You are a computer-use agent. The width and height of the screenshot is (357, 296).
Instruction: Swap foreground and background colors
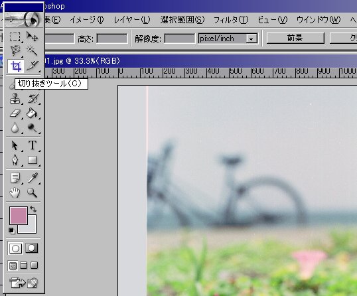pyautogui.click(x=33, y=209)
